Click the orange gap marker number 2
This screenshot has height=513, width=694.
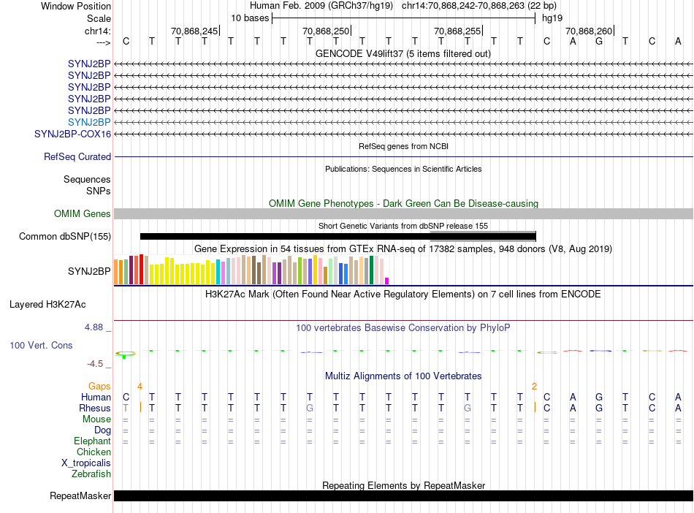(x=534, y=386)
